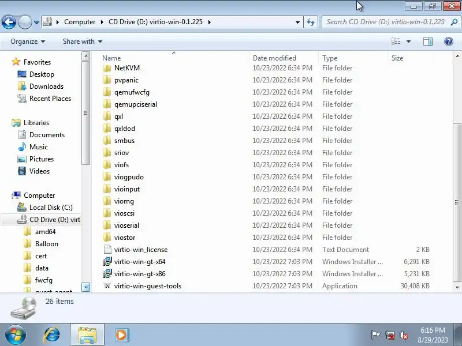462x346 pixels.
Task: Open the amd64 folder in sidebar tree
Action: tap(45, 232)
